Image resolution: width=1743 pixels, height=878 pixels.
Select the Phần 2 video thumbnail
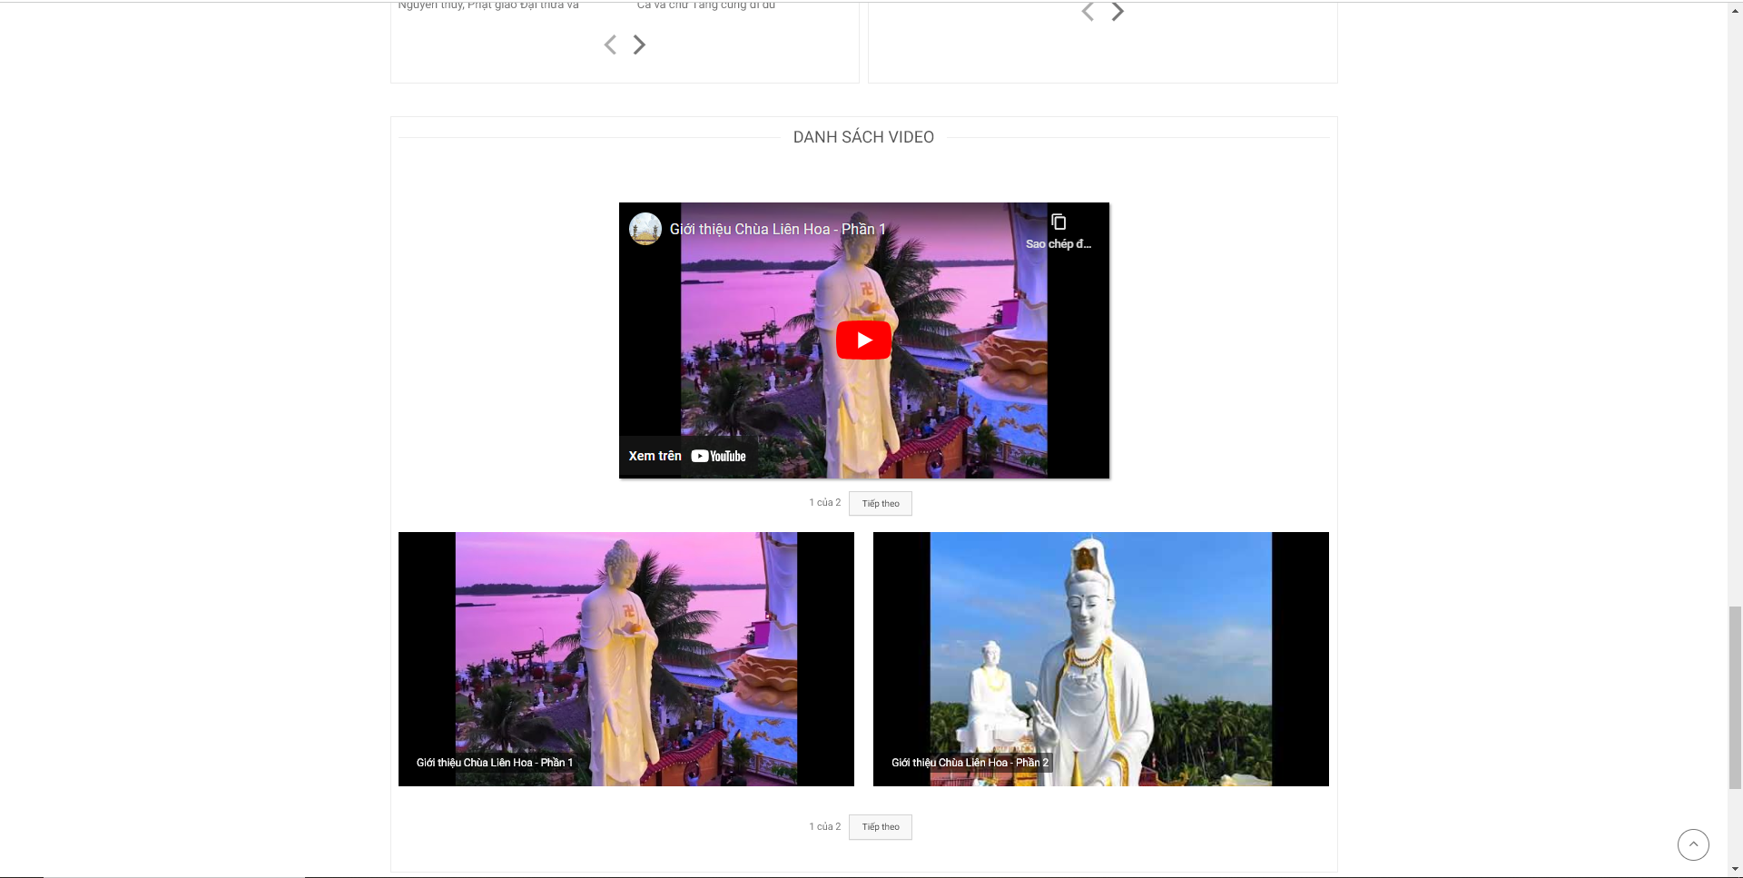tap(1101, 659)
